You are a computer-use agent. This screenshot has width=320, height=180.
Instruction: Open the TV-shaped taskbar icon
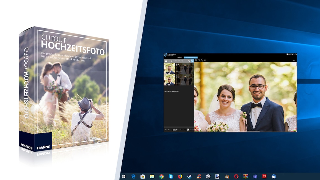(227, 176)
